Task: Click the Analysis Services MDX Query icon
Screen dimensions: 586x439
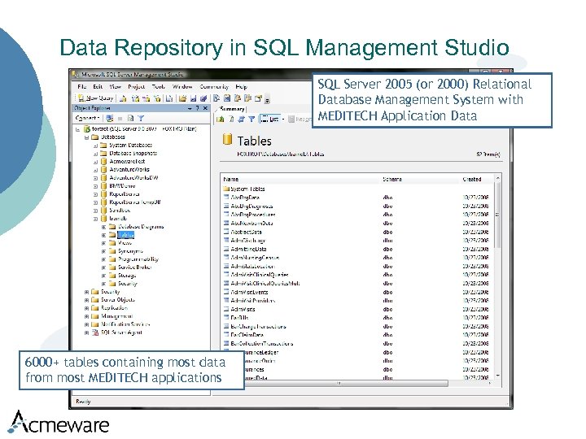Action: pos(136,98)
